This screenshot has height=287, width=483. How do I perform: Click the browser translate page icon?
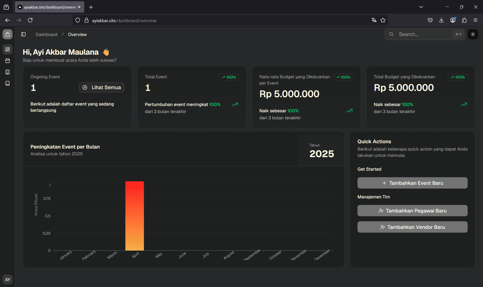[374, 20]
